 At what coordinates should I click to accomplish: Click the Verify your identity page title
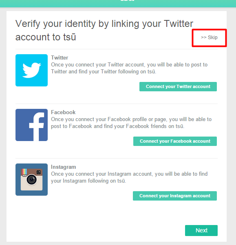click(104, 30)
